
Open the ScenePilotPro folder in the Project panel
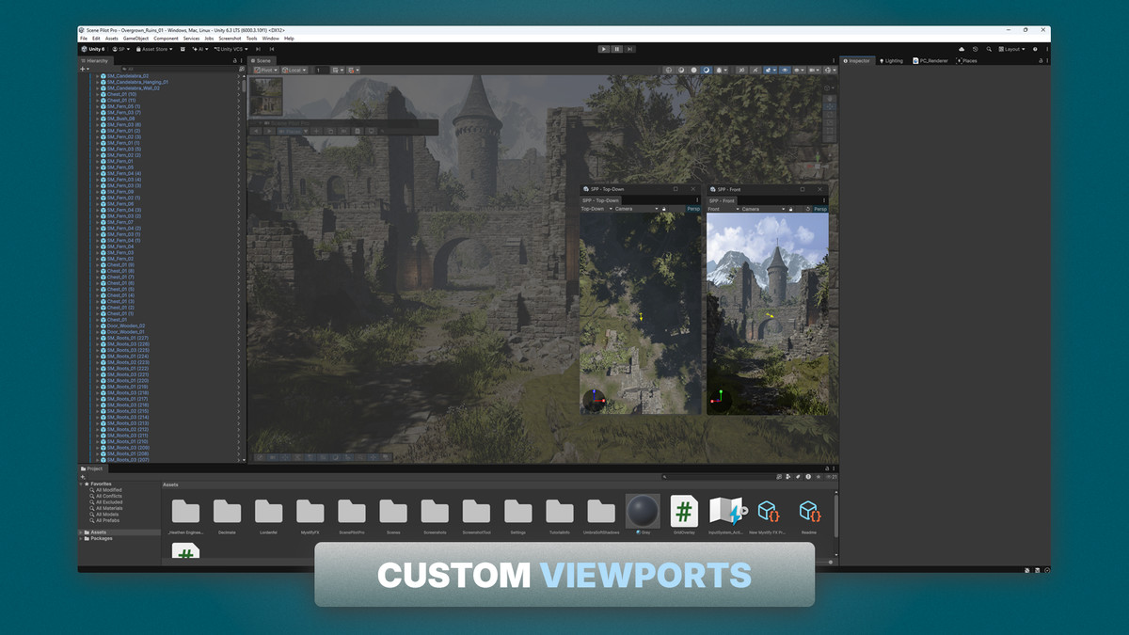(x=352, y=511)
